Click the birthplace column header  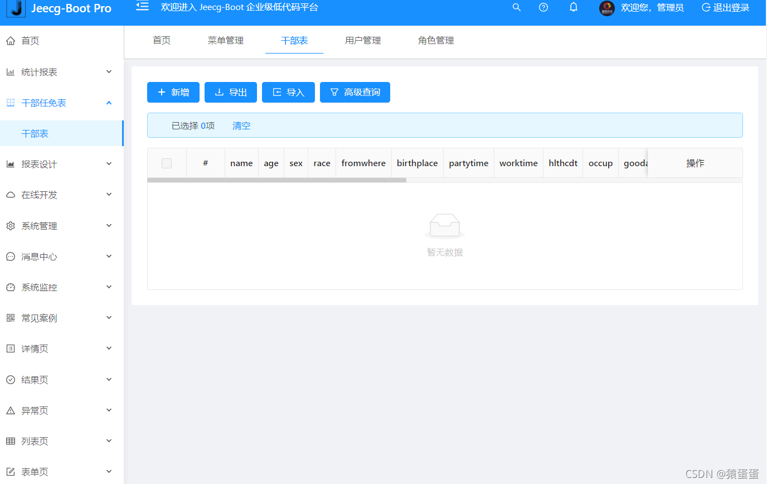418,163
